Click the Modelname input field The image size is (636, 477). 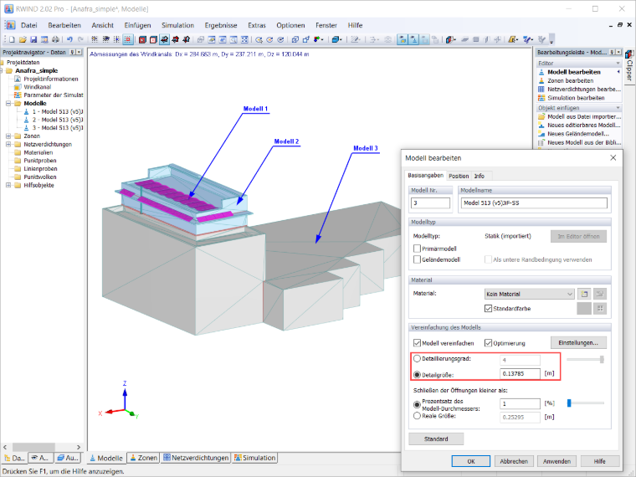tap(534, 203)
